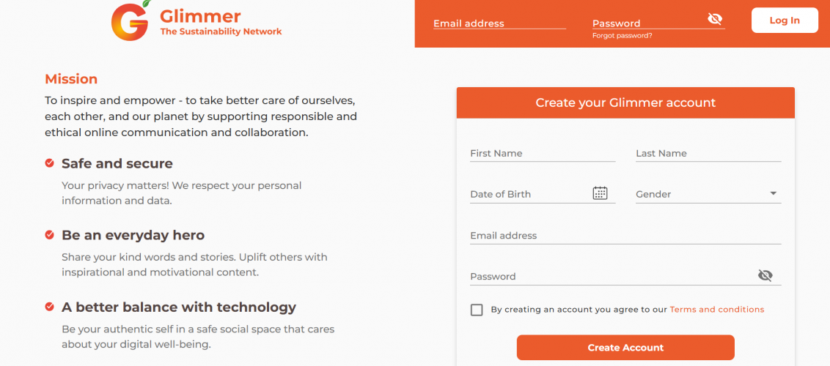Click the header Password input field
830x366 pixels.
[x=645, y=23]
